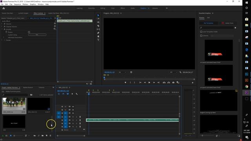Click Custom Setup Edit button

37,35
